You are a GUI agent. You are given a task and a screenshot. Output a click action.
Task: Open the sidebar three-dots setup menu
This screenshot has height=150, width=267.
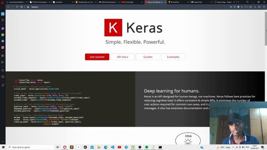(3, 142)
